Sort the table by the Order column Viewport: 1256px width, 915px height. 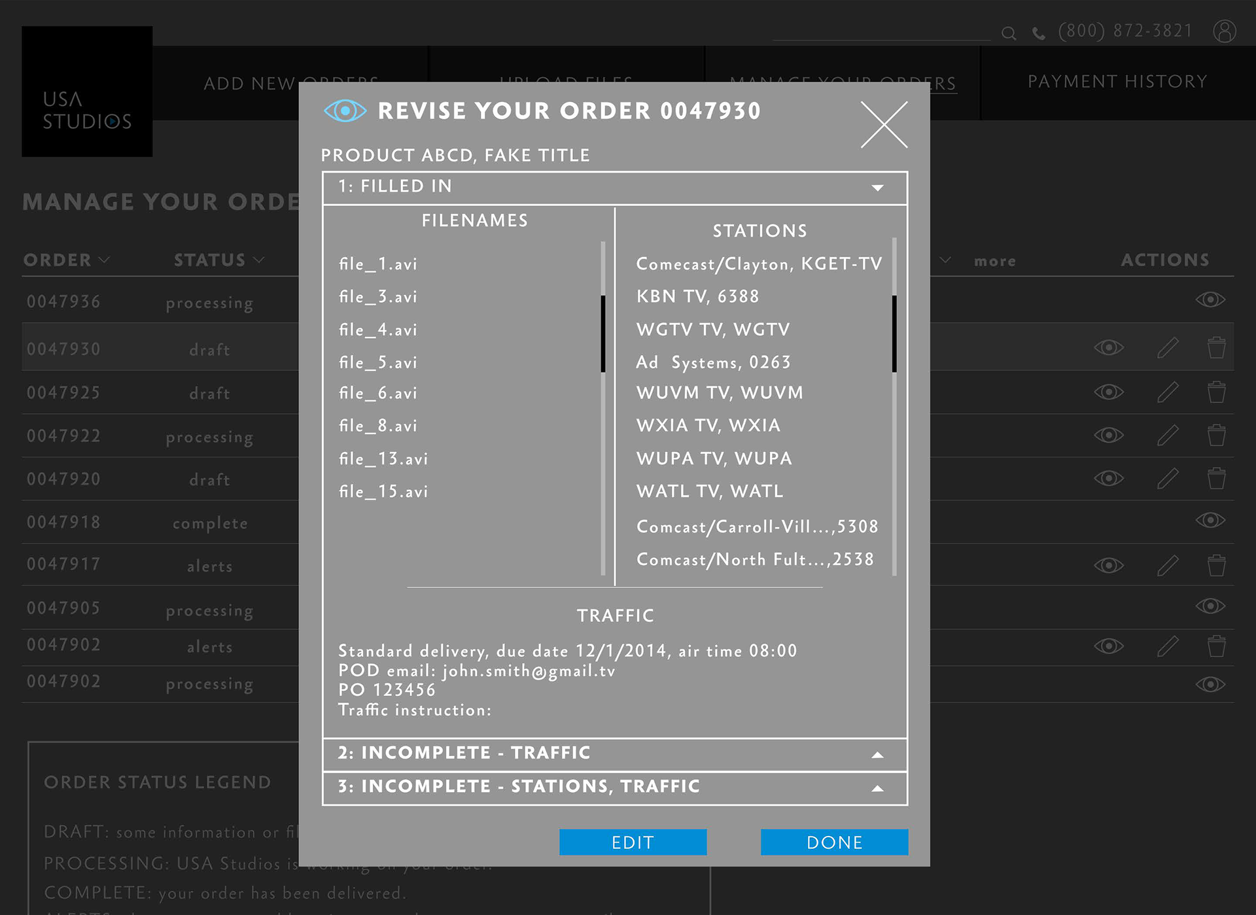click(66, 260)
